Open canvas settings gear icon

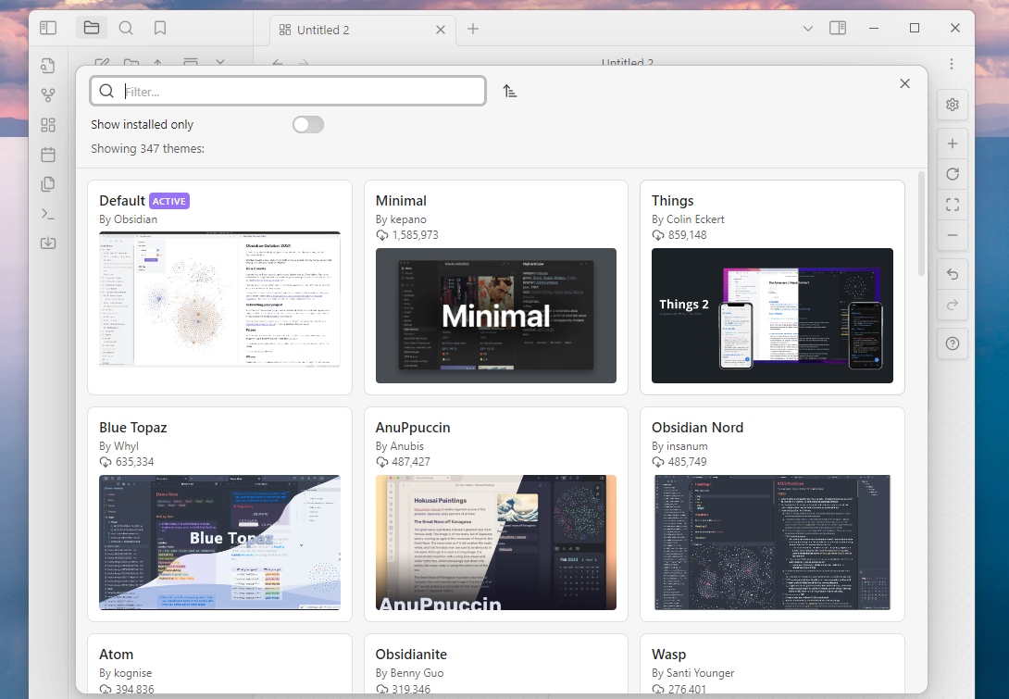953,105
